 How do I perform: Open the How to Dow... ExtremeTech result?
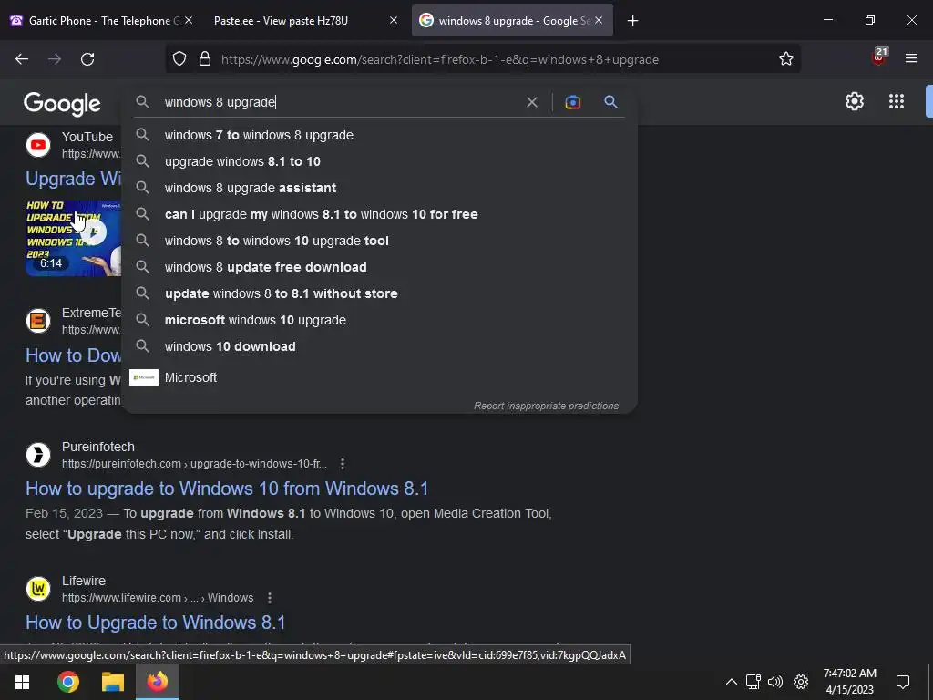point(73,355)
